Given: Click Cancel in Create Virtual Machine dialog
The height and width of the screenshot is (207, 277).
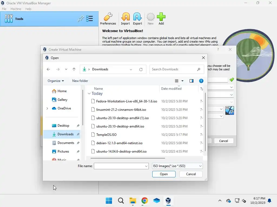Looking at the screenshot, I should click(223, 141).
